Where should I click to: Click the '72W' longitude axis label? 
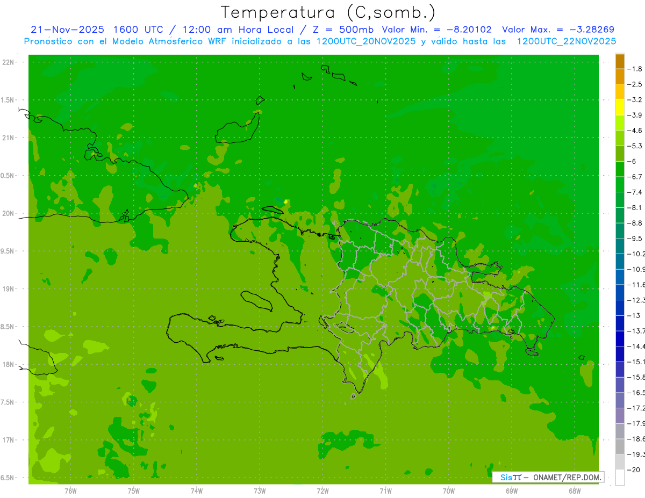322,491
